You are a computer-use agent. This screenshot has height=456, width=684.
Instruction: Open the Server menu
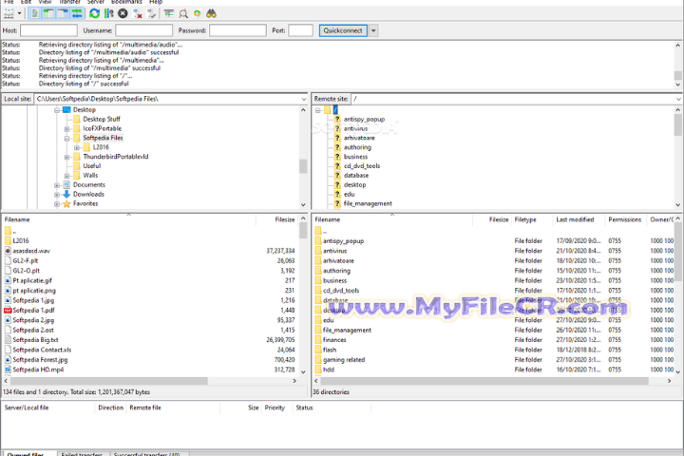point(96,2)
